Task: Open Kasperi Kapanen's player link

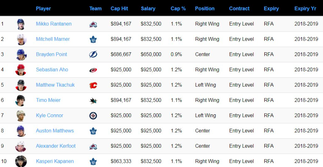Action: (55, 161)
